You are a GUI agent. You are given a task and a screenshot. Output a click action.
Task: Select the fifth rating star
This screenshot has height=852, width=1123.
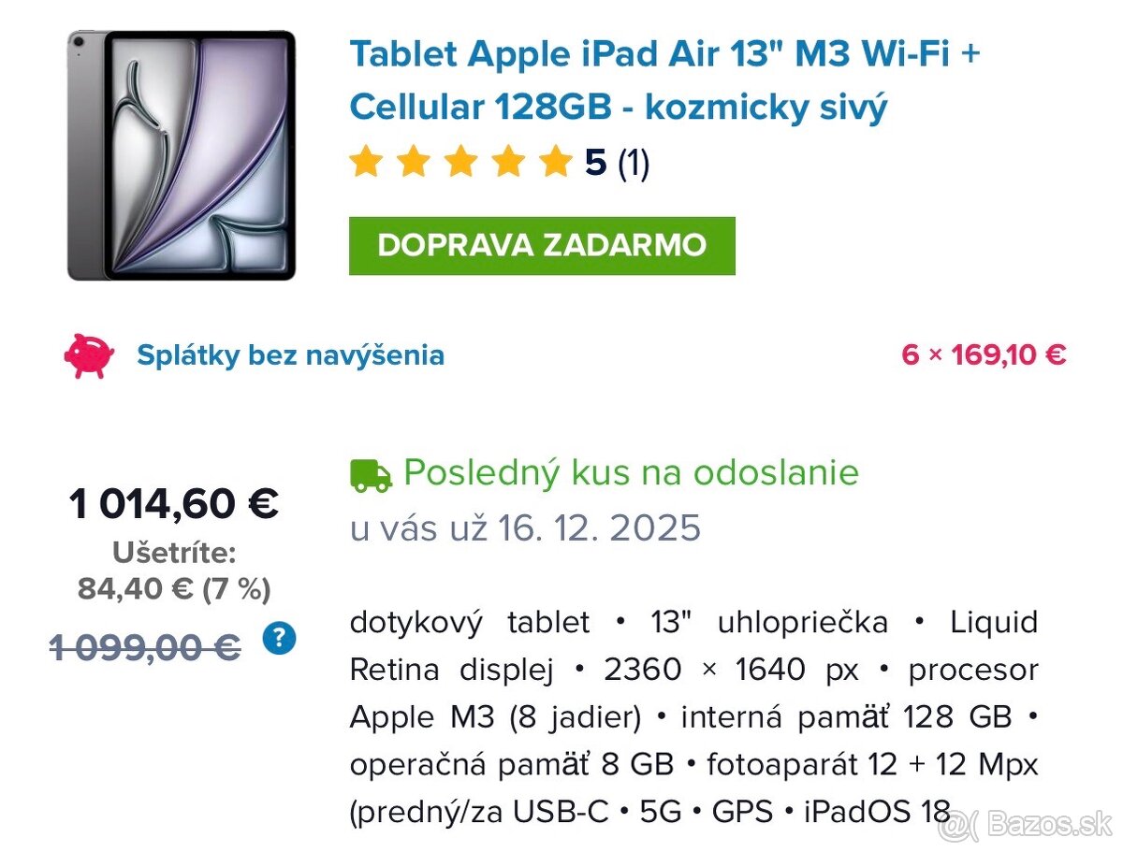(x=556, y=161)
